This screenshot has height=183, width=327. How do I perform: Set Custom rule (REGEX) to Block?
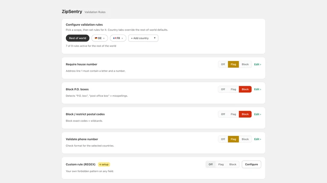(233, 164)
